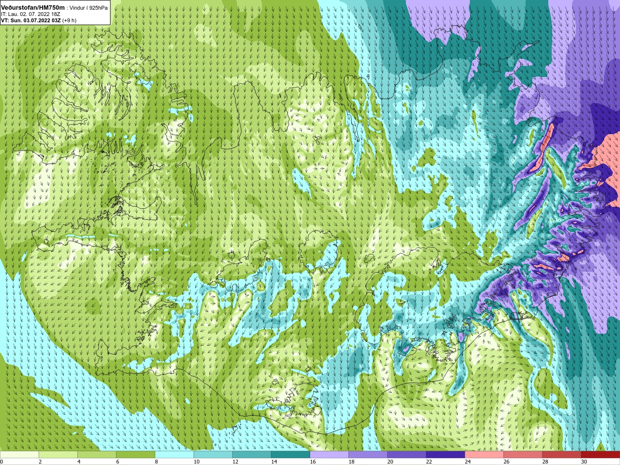This screenshot has height=465, width=620.
Task: Click the 'Vindur í 925hPa' label
Action: [x=89, y=8]
